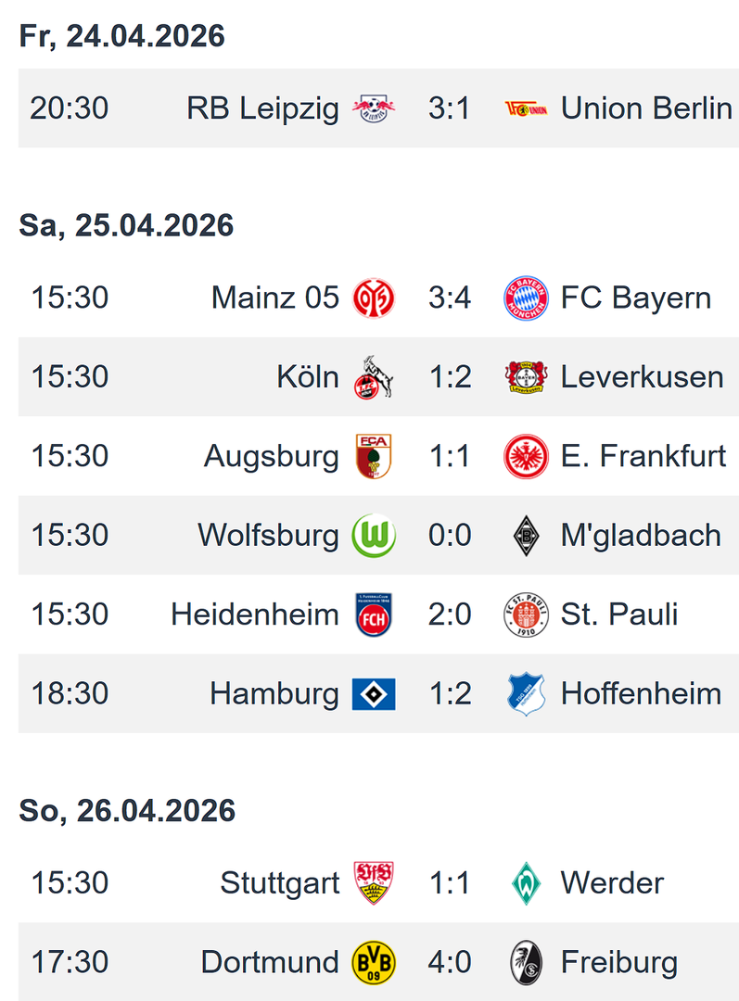
Task: Click the Dortmund 4:0 Freiburg result
Action: point(450,963)
